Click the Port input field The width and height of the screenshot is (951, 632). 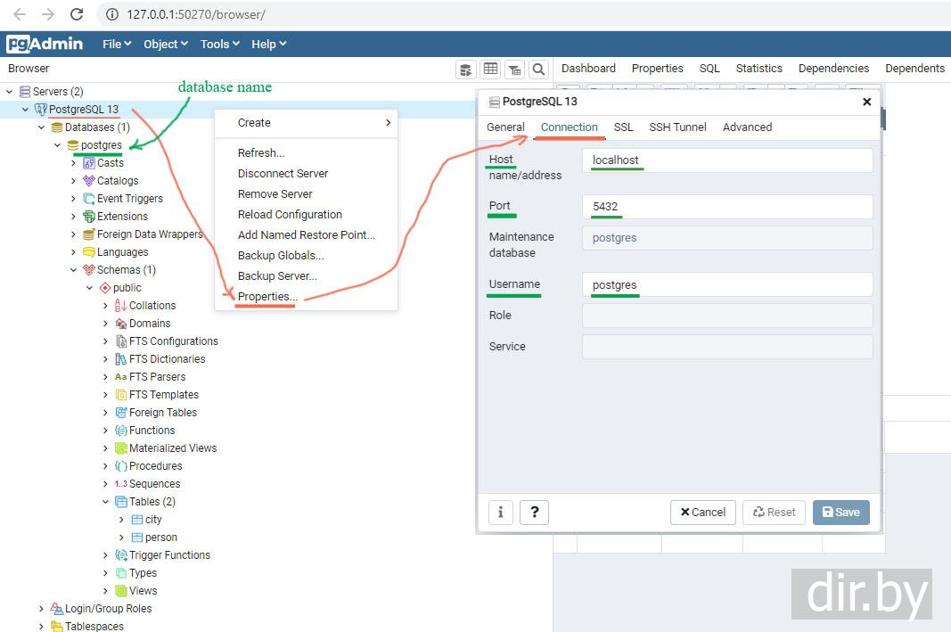(726, 207)
